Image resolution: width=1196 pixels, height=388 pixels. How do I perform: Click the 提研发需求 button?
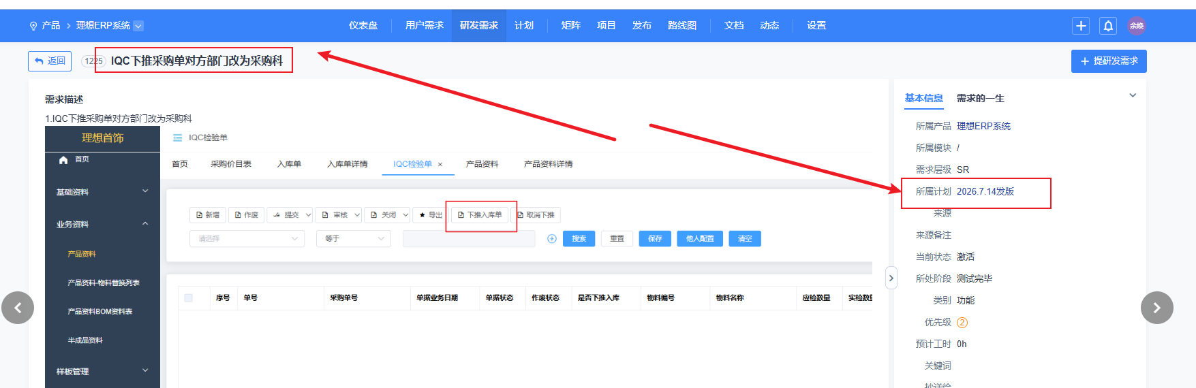pos(1109,61)
